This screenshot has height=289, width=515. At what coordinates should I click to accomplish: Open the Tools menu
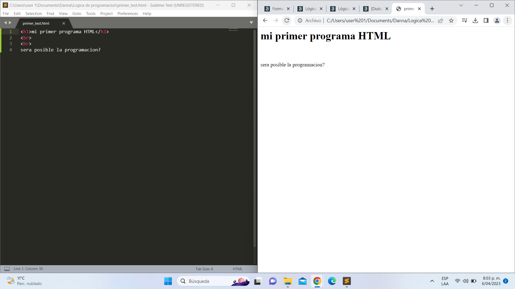91,14
